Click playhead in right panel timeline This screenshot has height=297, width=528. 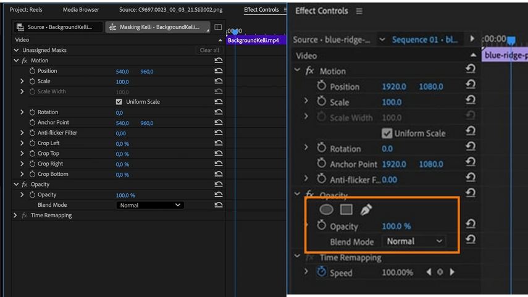click(x=511, y=41)
